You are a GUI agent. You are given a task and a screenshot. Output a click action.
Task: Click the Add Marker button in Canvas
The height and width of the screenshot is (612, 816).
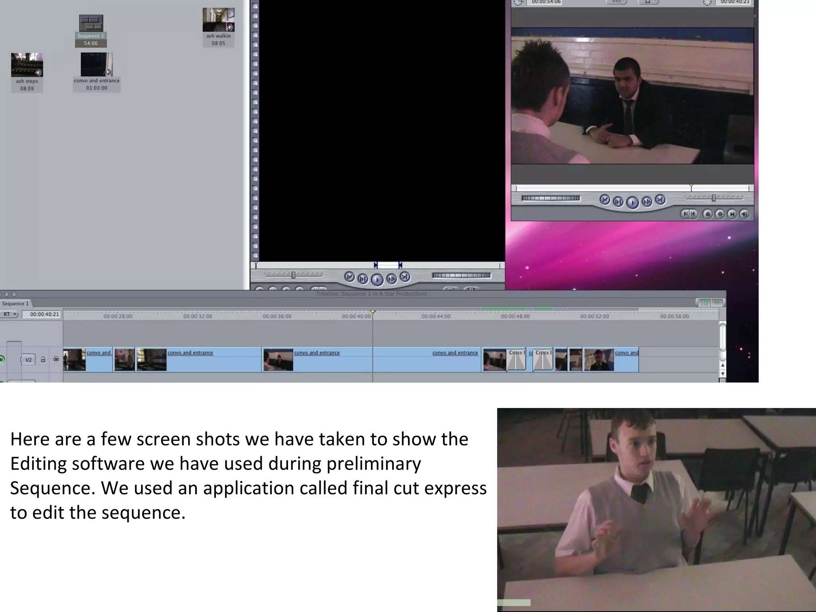(x=708, y=214)
